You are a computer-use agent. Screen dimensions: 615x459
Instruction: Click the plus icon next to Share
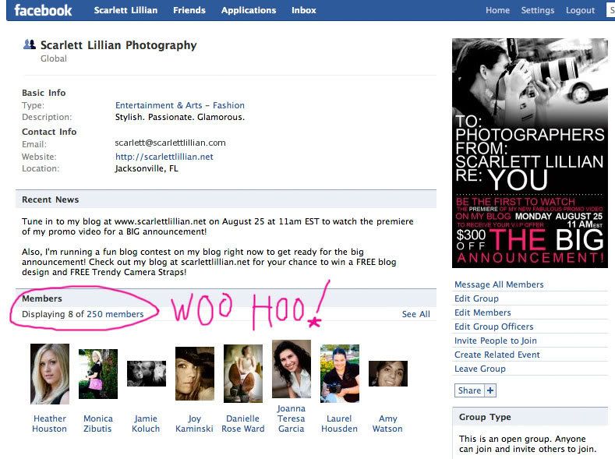point(490,390)
